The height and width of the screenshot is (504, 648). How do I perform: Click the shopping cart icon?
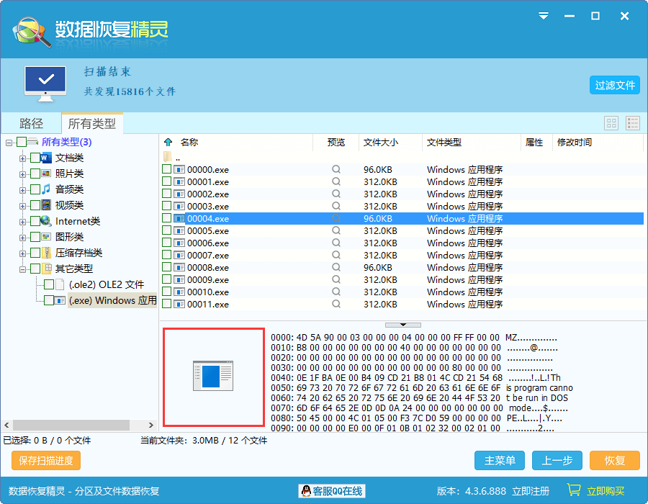click(574, 490)
